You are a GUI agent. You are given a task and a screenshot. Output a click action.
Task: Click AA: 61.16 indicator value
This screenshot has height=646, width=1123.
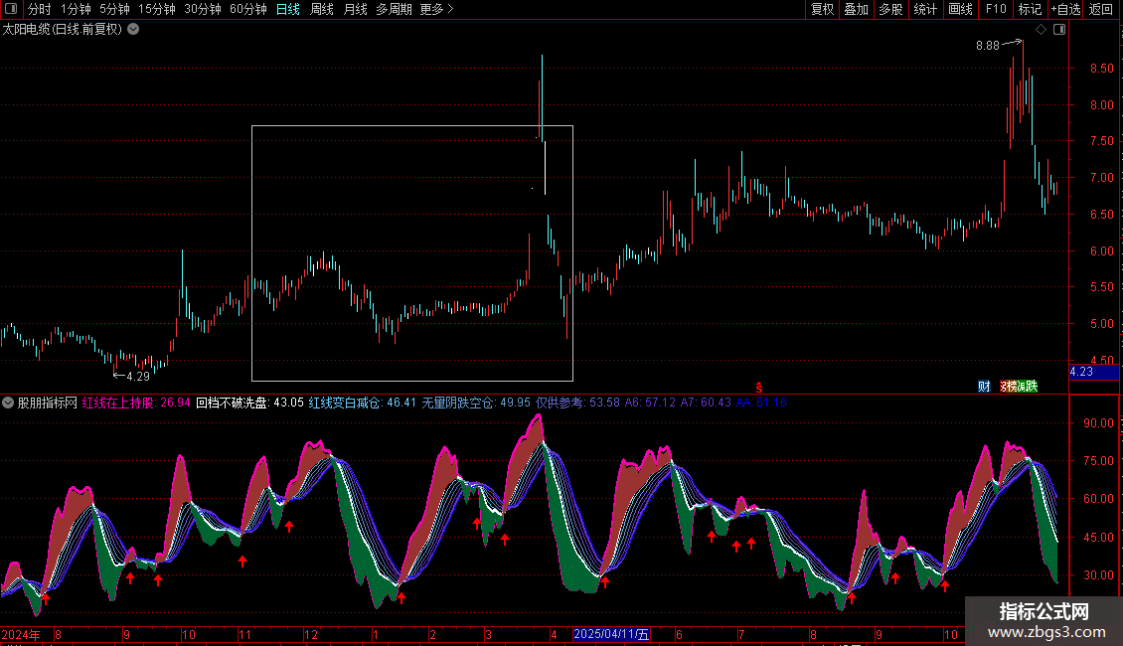[761, 403]
